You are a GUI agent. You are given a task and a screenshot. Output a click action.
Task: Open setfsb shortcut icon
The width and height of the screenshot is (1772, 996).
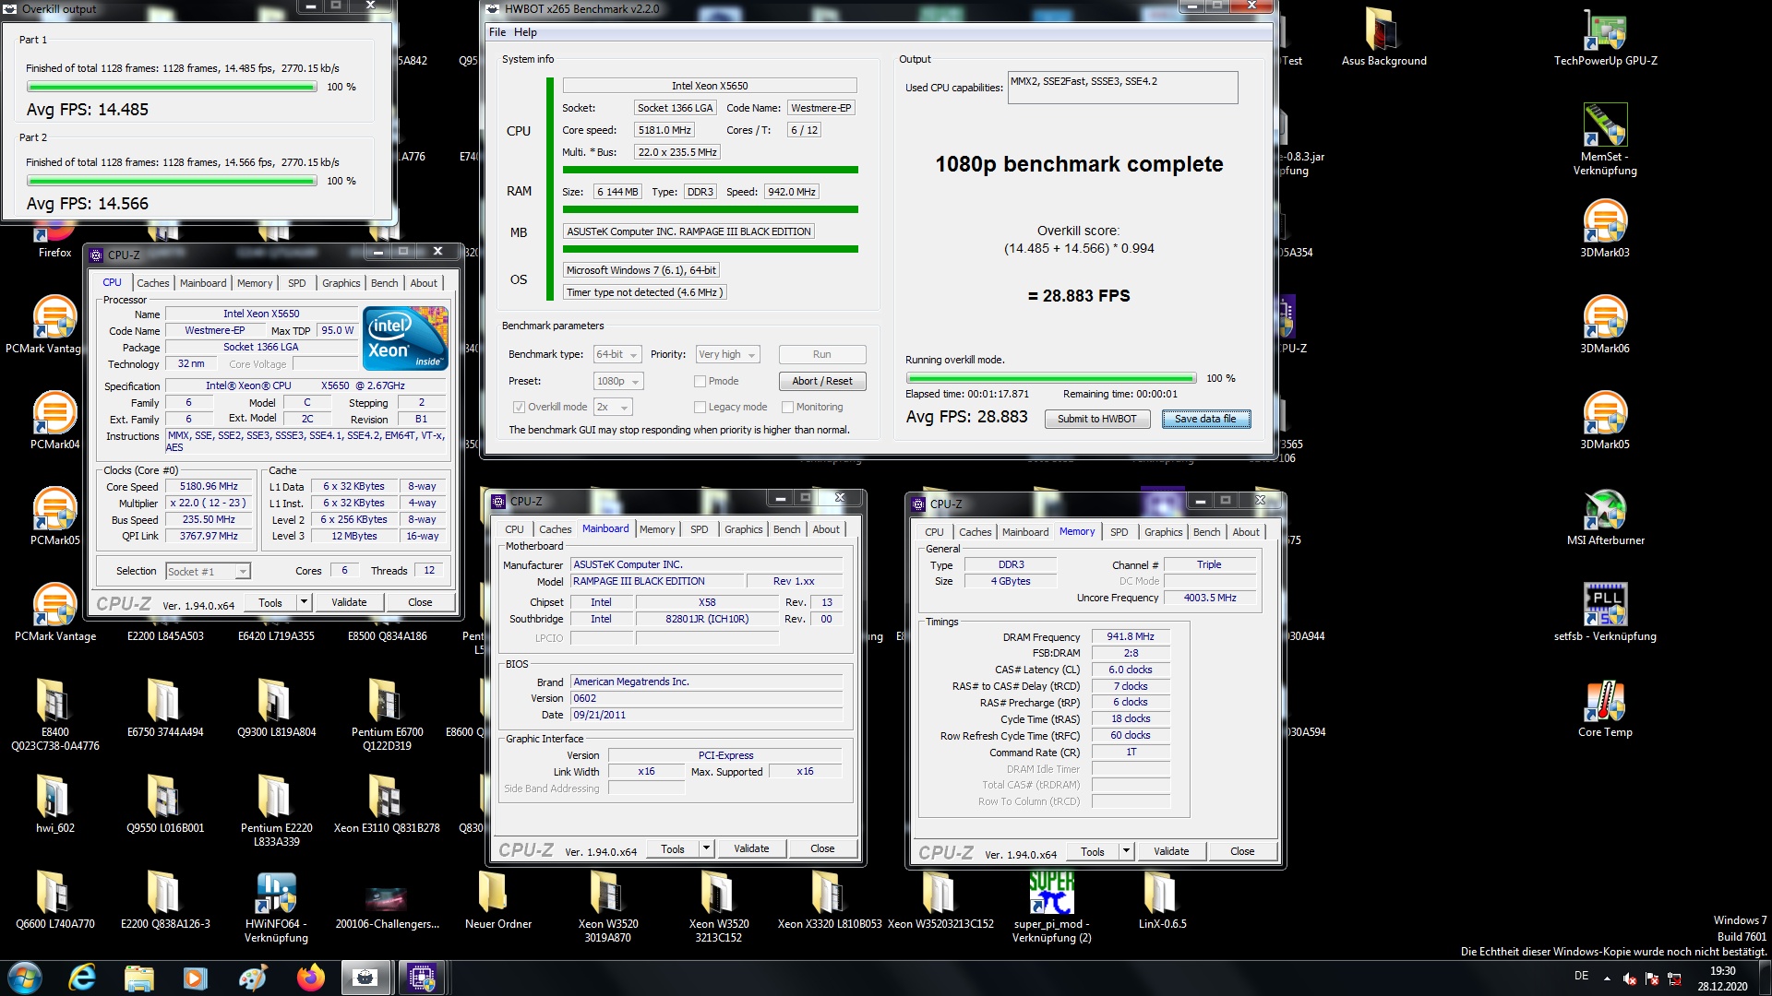coord(1605,612)
